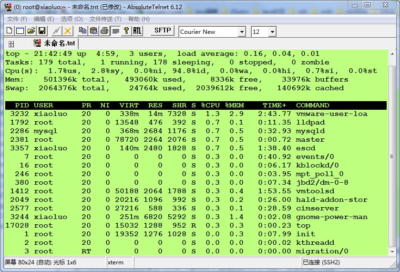Click the new connection window icon
The height and width of the screenshot is (272, 400).
click(x=20, y=31)
